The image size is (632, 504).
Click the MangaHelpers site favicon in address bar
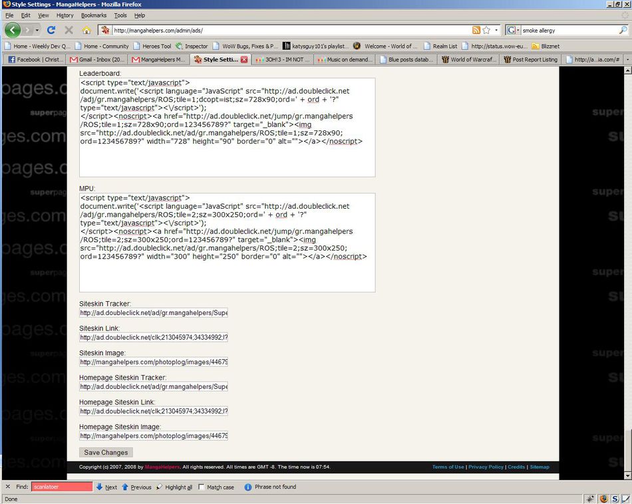(x=105, y=30)
